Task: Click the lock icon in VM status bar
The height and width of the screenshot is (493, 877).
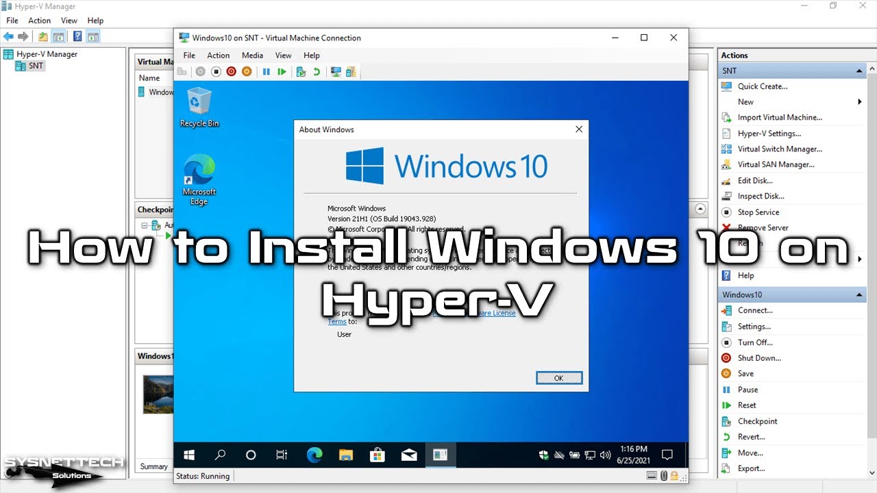Action: click(674, 476)
